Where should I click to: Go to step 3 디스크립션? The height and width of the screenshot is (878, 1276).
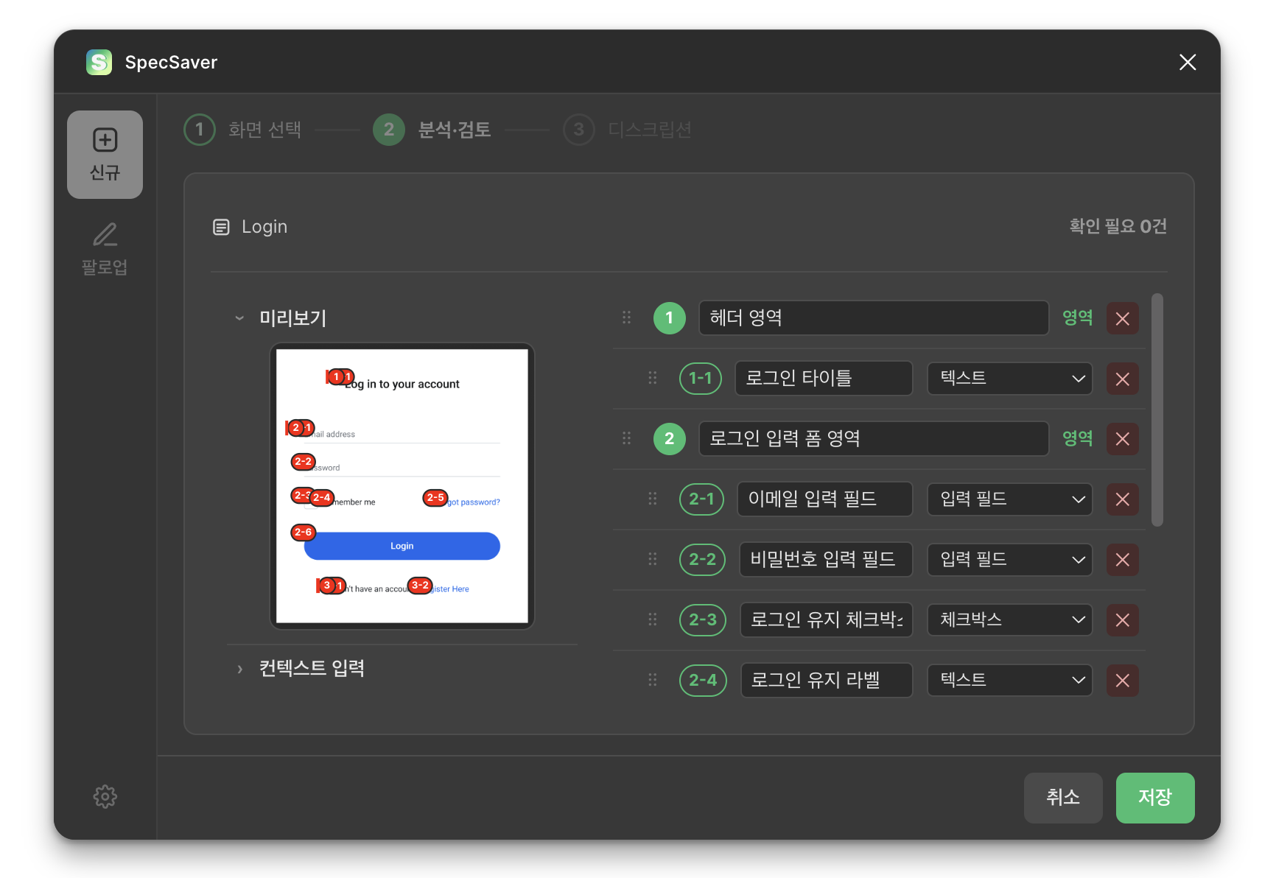coord(628,130)
